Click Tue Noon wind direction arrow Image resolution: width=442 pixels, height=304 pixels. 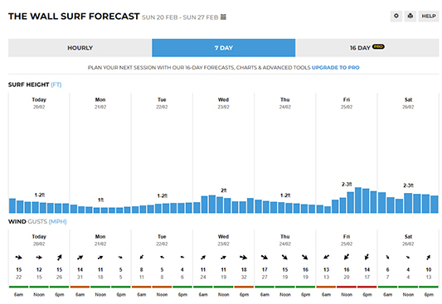[162, 257]
